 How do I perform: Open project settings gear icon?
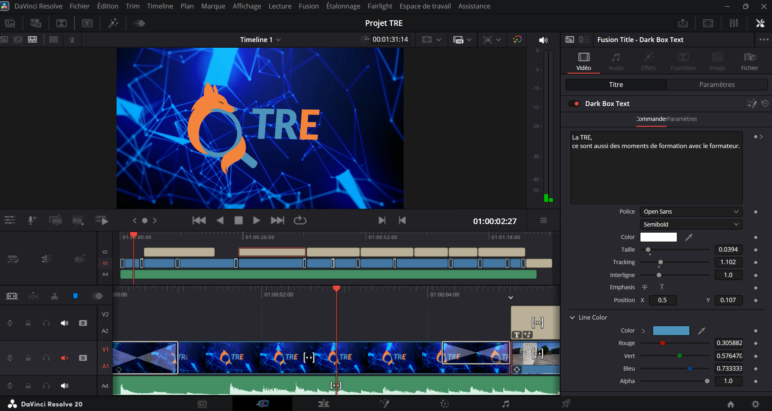point(755,404)
